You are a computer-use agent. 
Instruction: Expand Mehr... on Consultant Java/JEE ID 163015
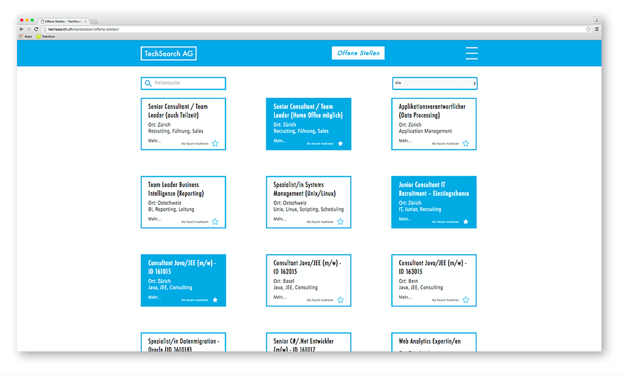tap(405, 297)
